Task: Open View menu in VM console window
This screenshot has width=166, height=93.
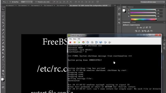Action: tap(74, 39)
